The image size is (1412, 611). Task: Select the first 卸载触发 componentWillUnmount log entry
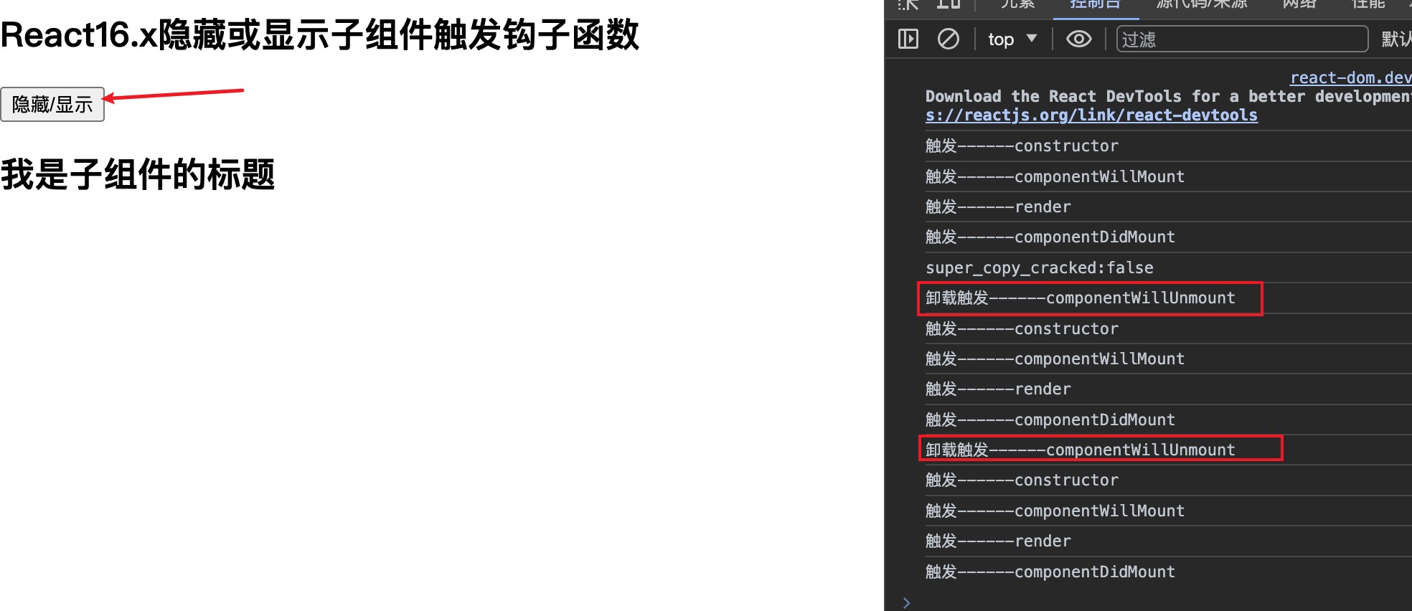coord(1081,298)
